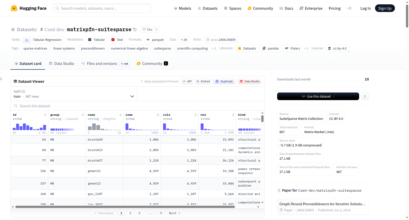Click the sparse-matrices tag
This screenshot has width=409, height=220.
[x=35, y=48]
